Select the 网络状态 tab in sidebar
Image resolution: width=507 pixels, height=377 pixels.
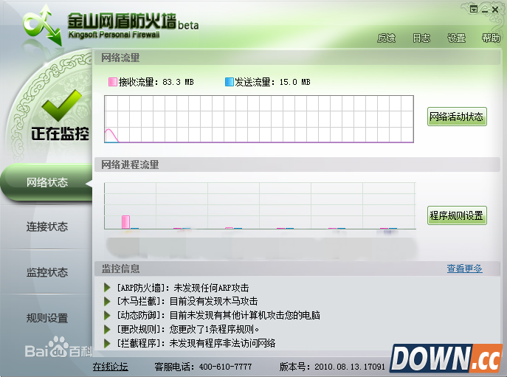pos(47,182)
